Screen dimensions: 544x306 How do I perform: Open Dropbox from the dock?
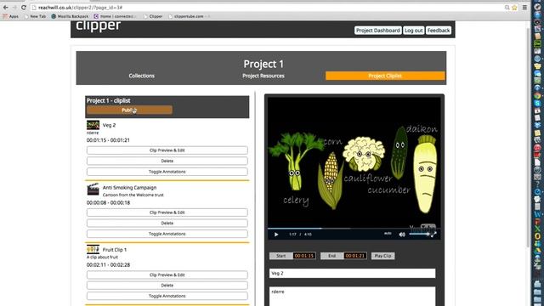537,125
